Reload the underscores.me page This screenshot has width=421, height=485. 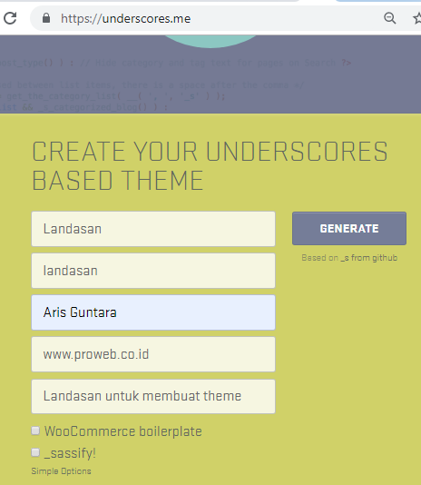tap(10, 18)
